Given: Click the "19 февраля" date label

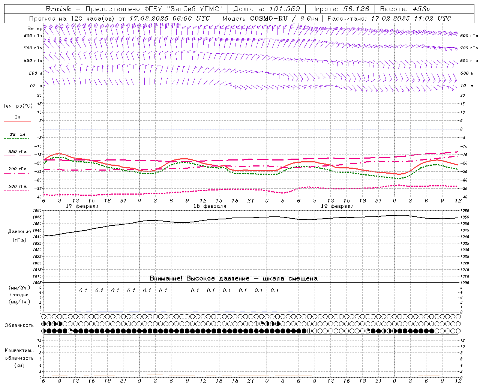Looking at the screenshot, I should point(337,206).
